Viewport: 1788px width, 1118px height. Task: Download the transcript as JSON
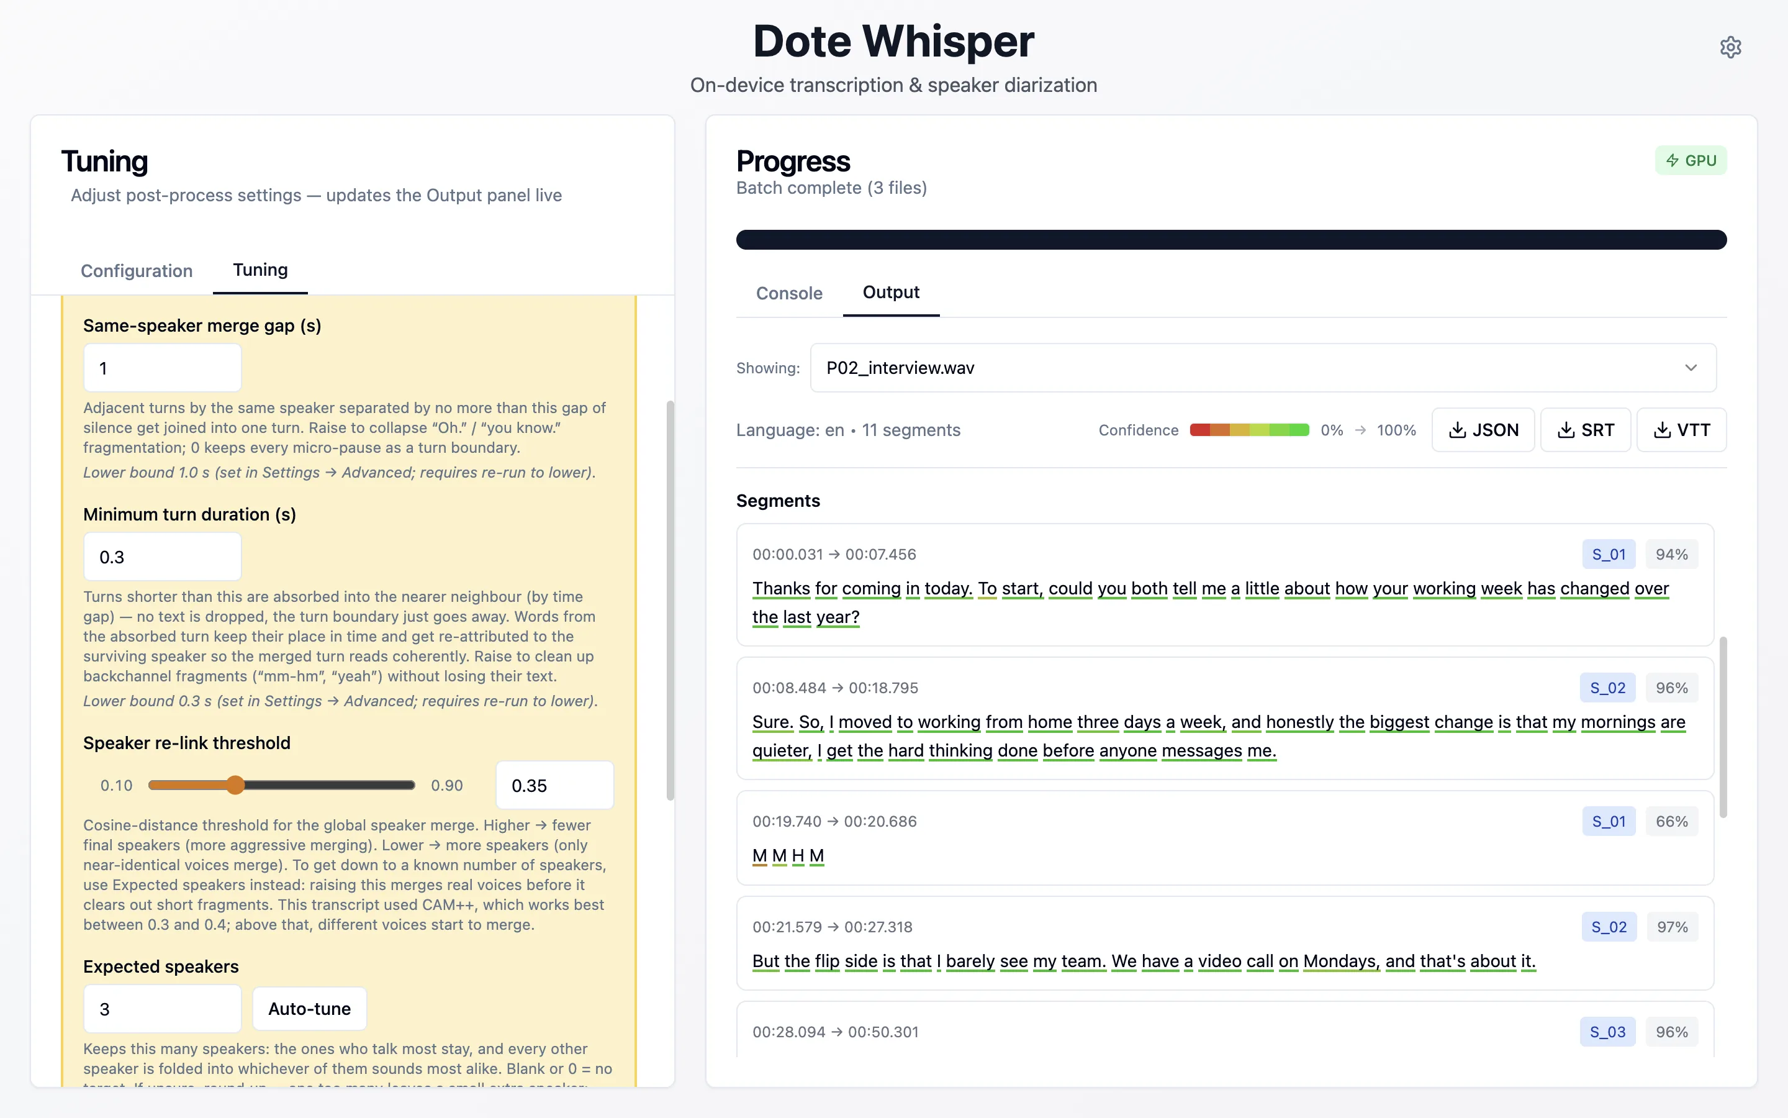1483,430
